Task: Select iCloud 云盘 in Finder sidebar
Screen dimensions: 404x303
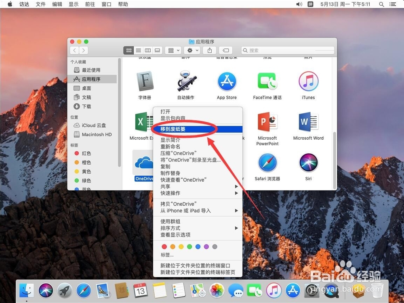Action: (x=93, y=125)
